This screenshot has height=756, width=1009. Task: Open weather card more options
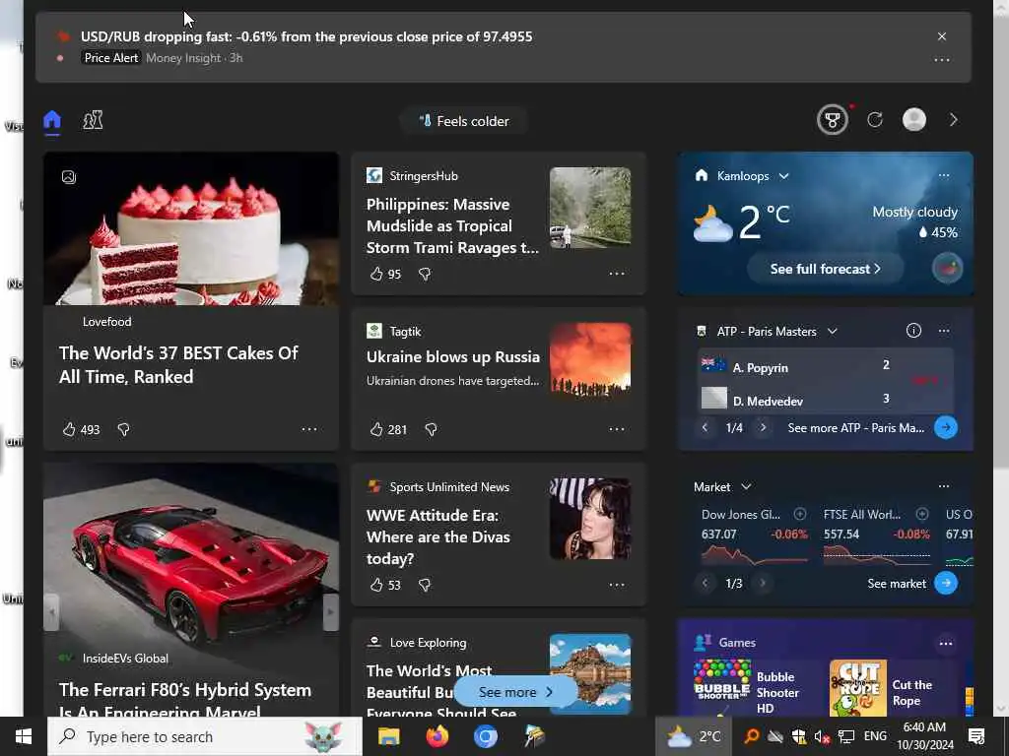click(x=943, y=175)
